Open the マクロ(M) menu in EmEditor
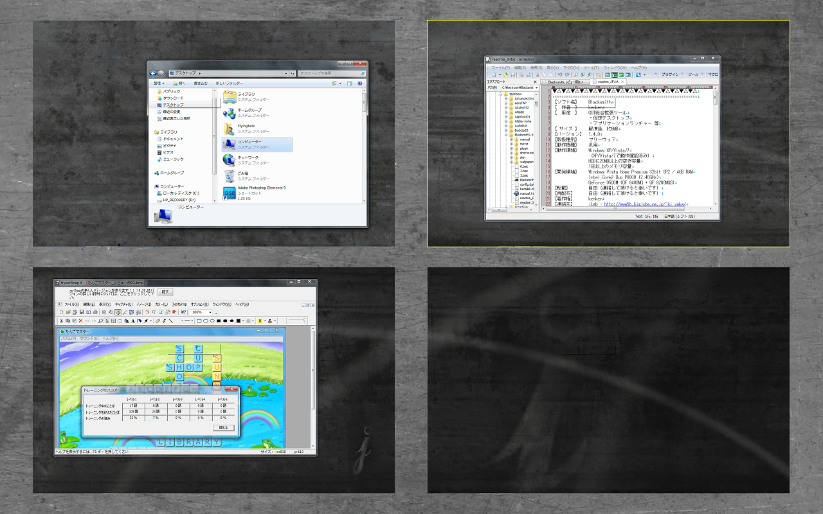This screenshot has height=514, width=823. pyautogui.click(x=571, y=67)
